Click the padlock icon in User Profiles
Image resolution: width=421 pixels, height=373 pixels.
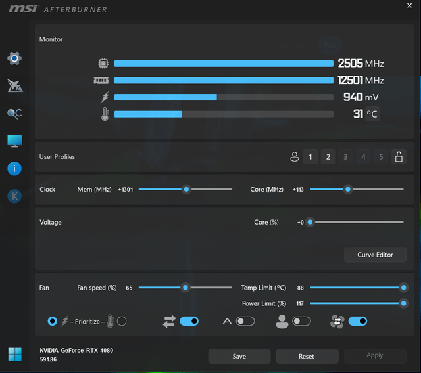coord(398,157)
